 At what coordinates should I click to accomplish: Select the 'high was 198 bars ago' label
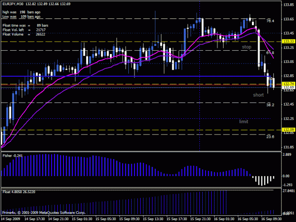(21, 12)
